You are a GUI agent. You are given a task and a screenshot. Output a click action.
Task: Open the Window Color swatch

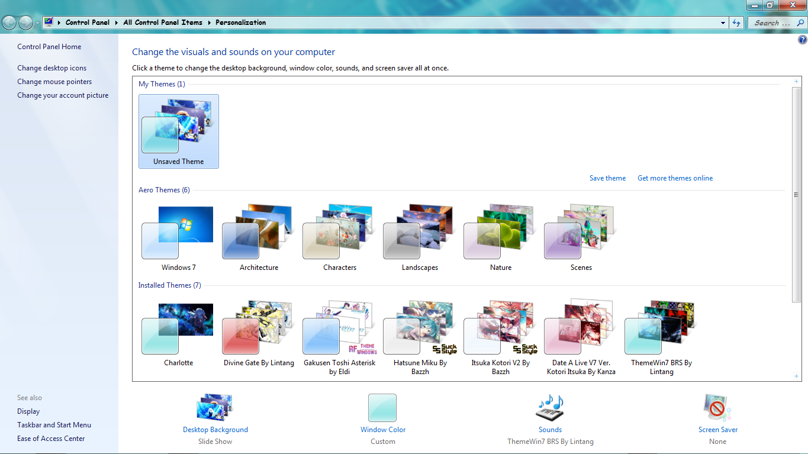tap(382, 408)
